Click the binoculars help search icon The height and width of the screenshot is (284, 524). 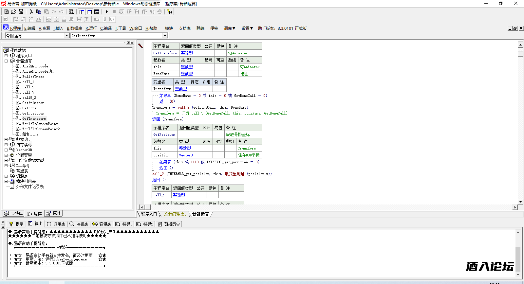(x=170, y=11)
